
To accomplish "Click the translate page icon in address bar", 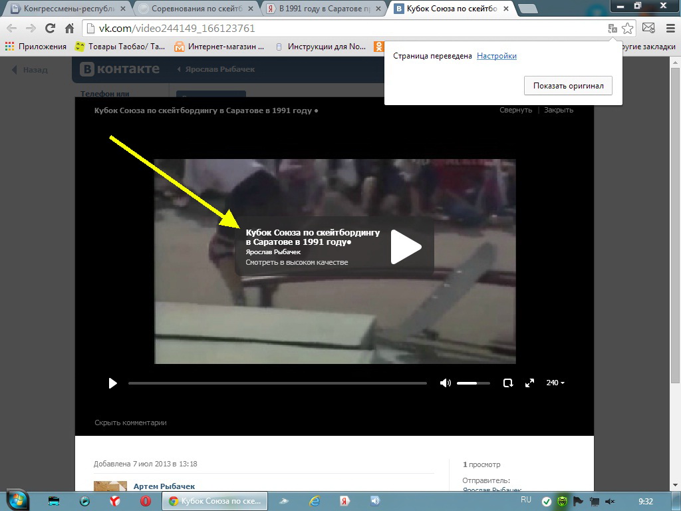I will tap(612, 29).
